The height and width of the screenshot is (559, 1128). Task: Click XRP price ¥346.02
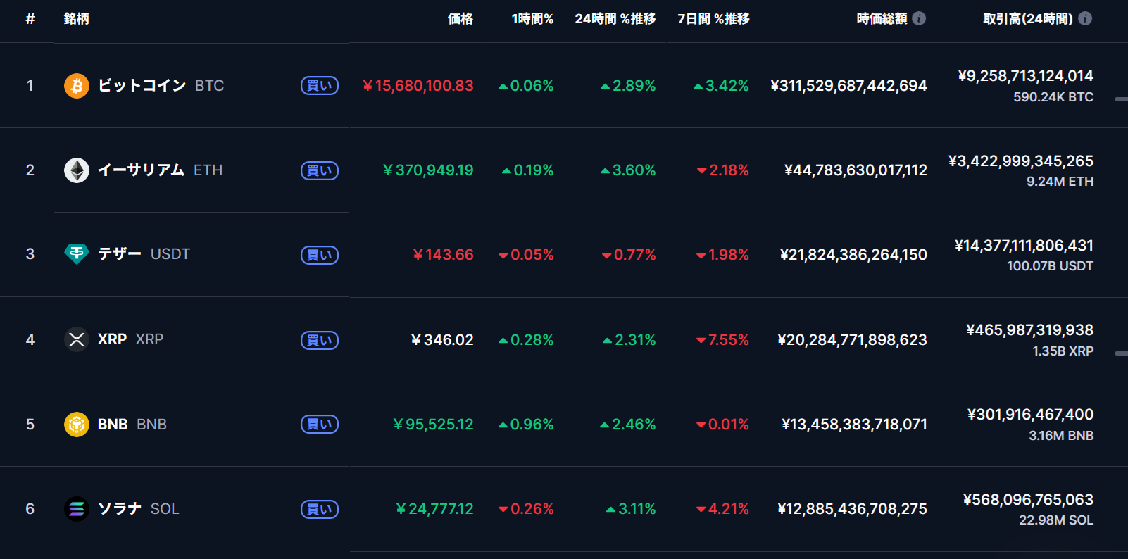(442, 340)
